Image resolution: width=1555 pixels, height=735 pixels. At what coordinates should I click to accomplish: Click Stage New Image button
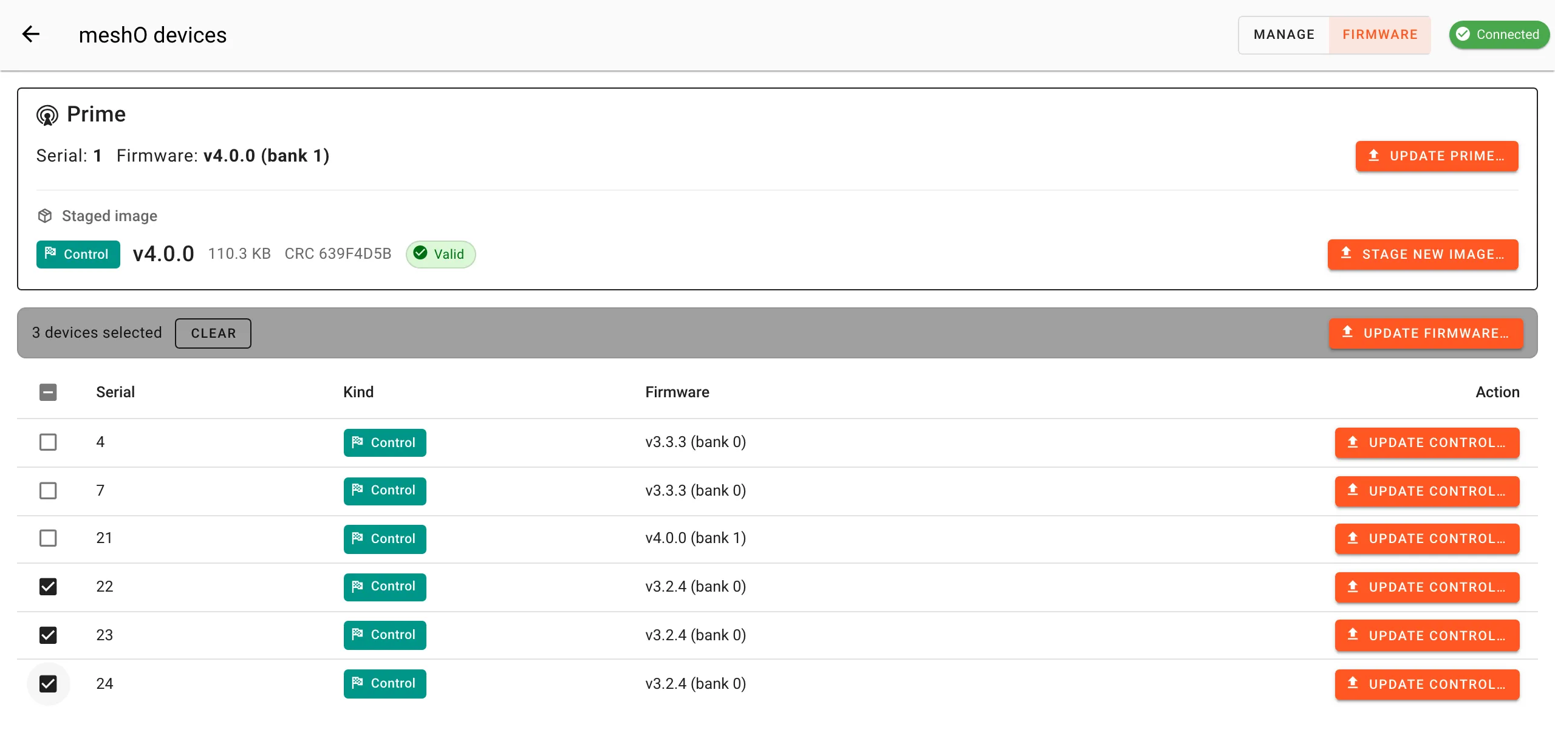(1423, 254)
